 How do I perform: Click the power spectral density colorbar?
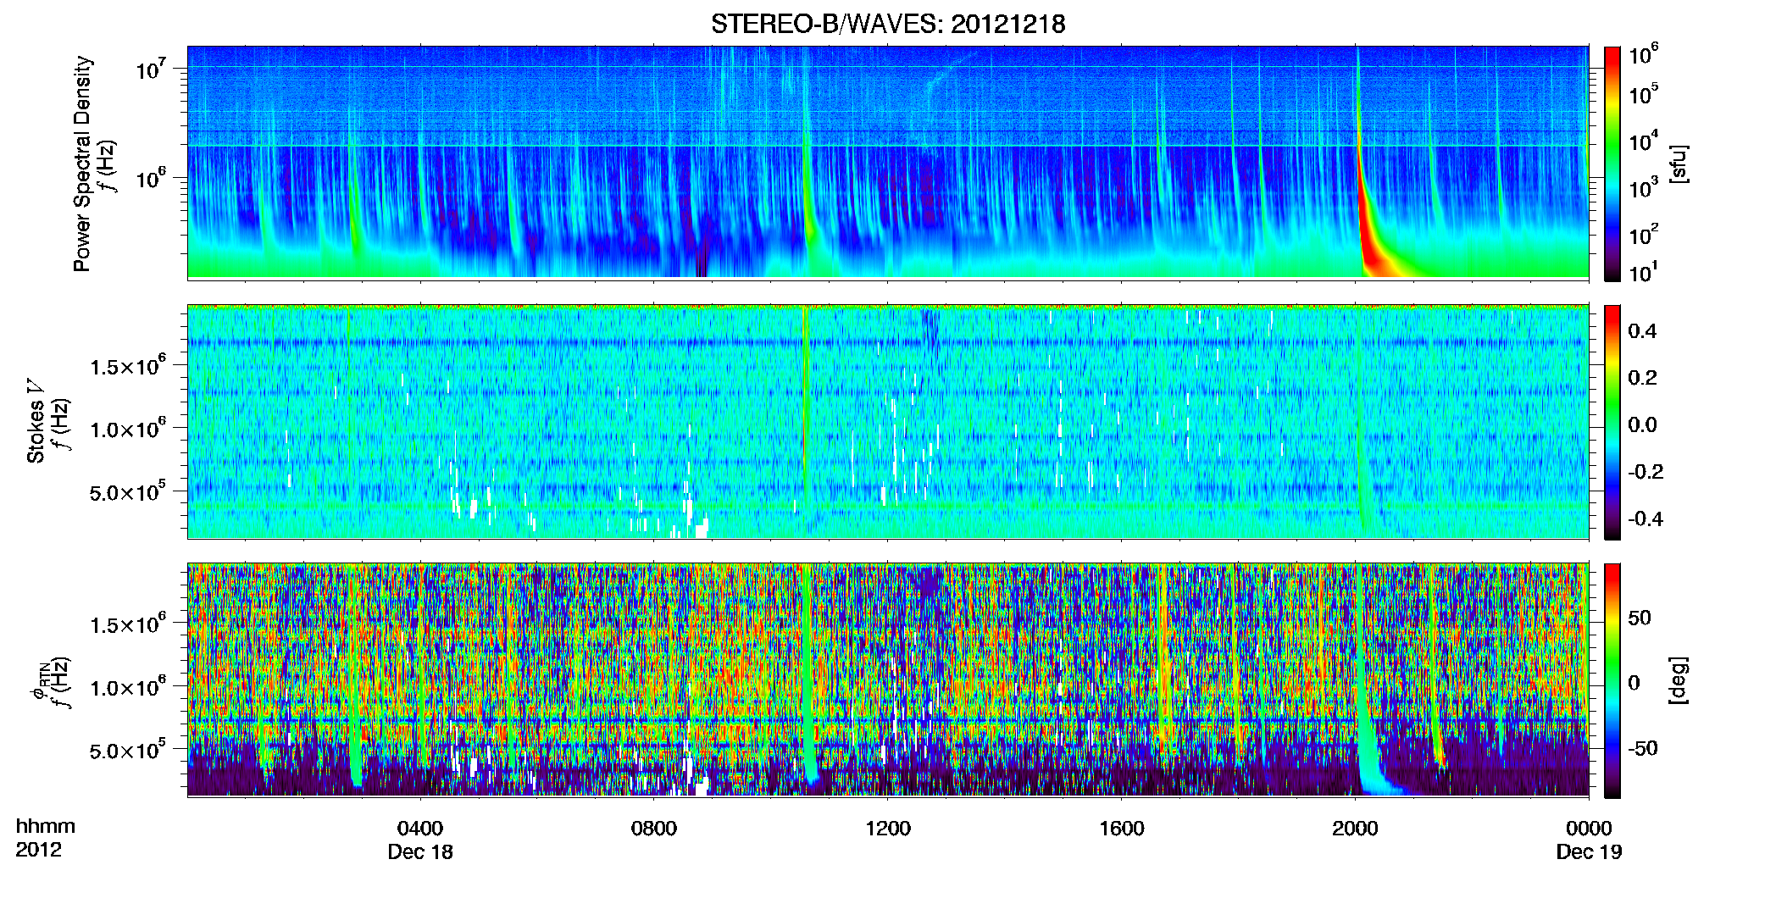(x=1612, y=164)
